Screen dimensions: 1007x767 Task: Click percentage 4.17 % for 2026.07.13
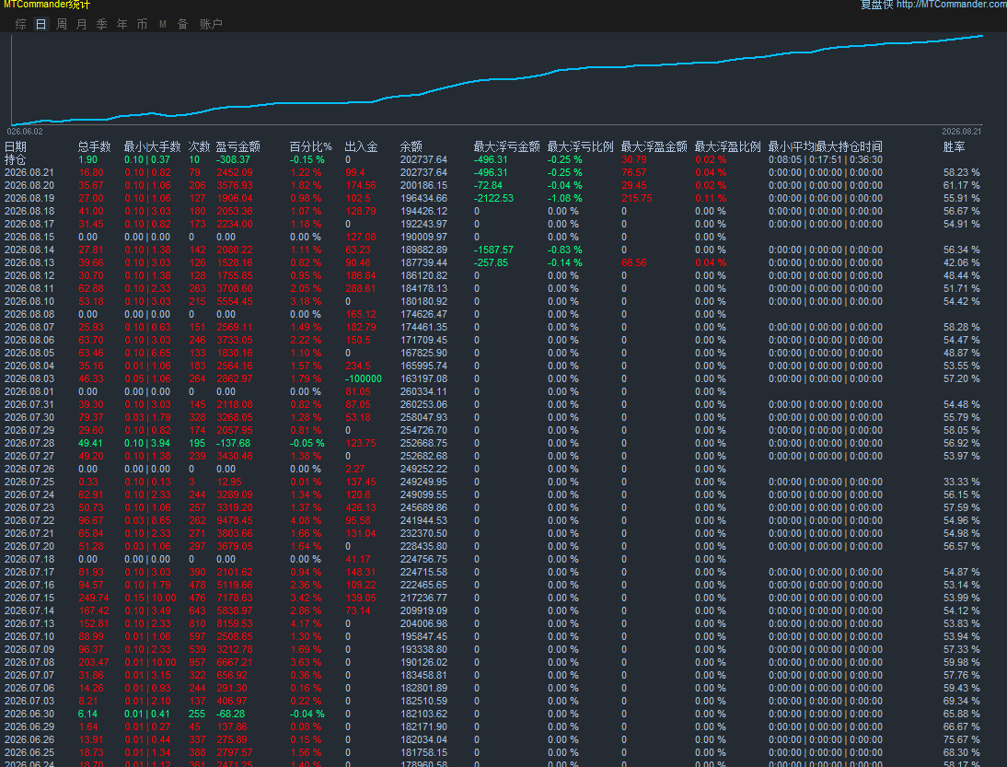[x=306, y=623]
